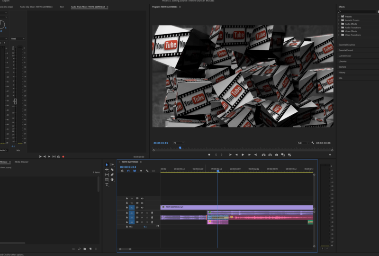Expand the Video Transitions folder

point(339,35)
